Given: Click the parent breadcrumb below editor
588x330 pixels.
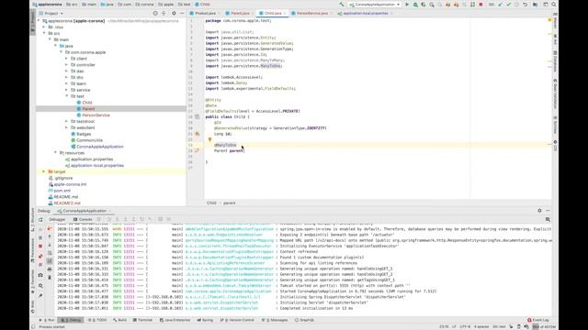Looking at the screenshot, I should click(229, 203).
